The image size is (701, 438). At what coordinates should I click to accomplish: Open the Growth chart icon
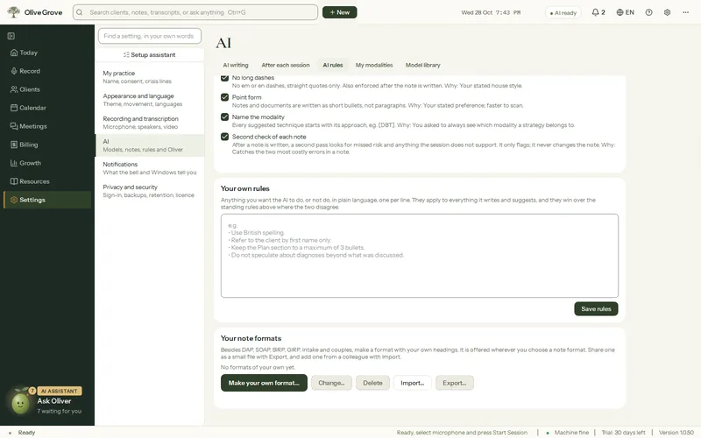click(14, 163)
